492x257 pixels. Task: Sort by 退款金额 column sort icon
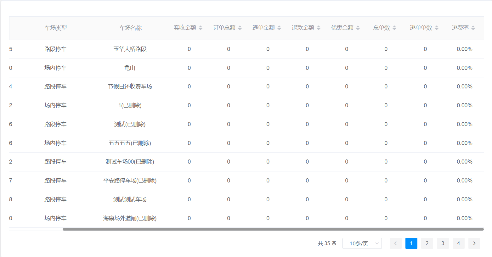[319, 28]
